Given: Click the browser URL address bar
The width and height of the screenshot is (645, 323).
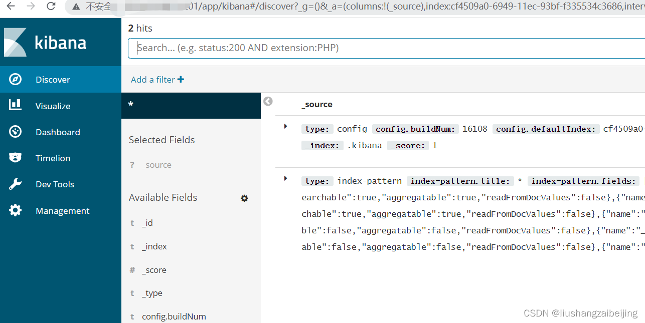Looking at the screenshot, I should [x=355, y=7].
